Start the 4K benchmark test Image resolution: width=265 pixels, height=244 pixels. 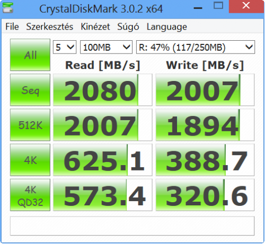click(30, 160)
